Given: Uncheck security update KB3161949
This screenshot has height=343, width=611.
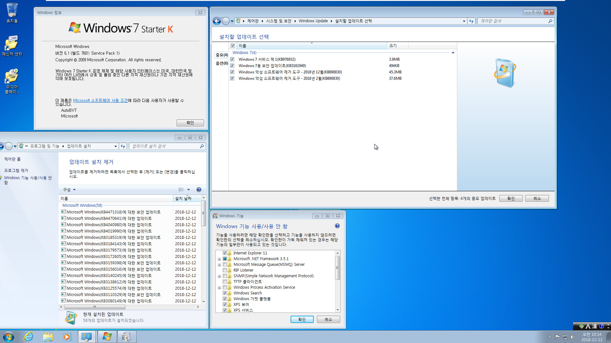Looking at the screenshot, I should (x=232, y=66).
